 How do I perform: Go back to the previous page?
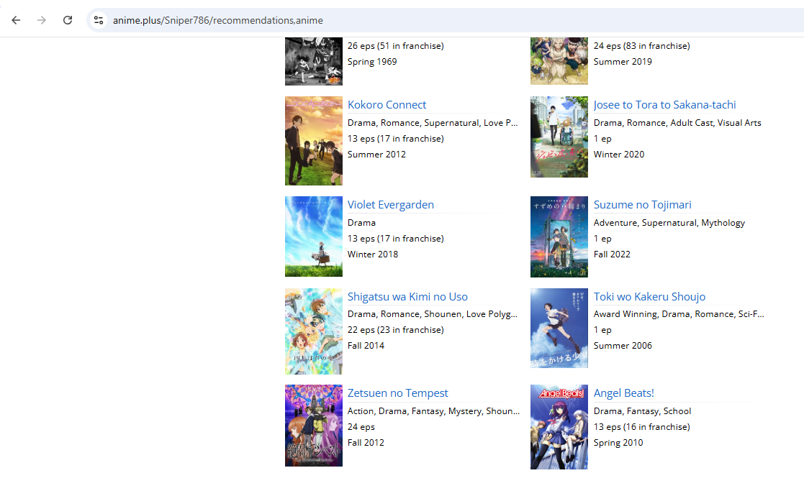click(x=16, y=20)
